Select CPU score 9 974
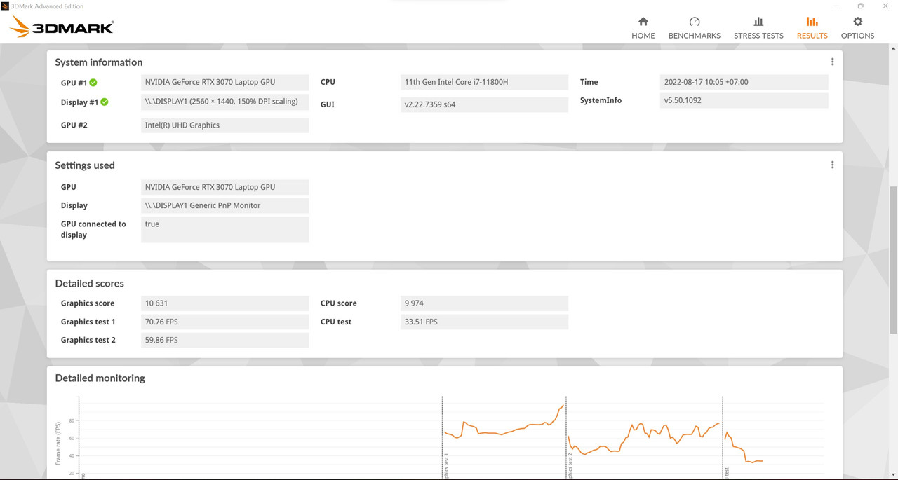Screen dimensions: 898x480 click(x=484, y=303)
